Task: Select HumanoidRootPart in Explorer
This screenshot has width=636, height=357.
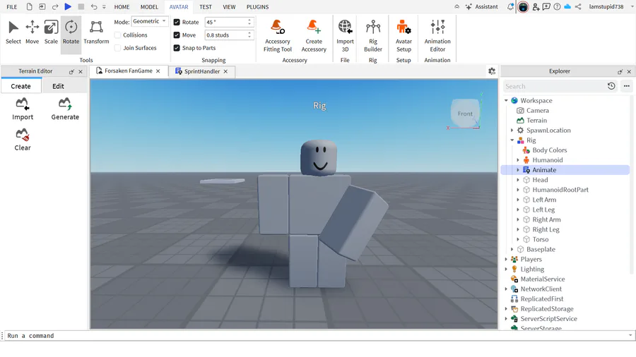Action: 560,190
